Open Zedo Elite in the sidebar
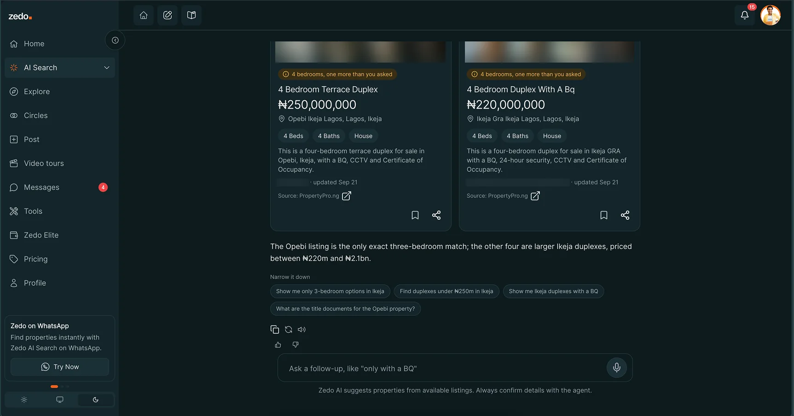This screenshot has height=416, width=794. click(x=60, y=235)
